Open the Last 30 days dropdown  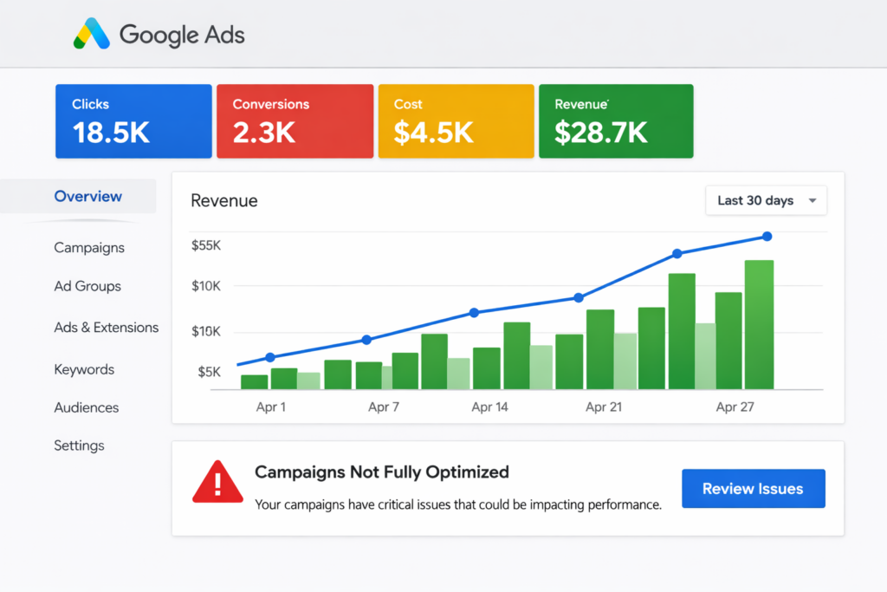click(766, 200)
